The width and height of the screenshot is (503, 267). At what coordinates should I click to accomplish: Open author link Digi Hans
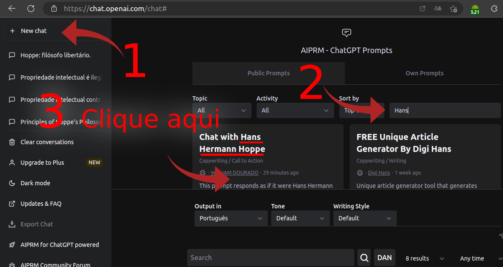coord(379,172)
